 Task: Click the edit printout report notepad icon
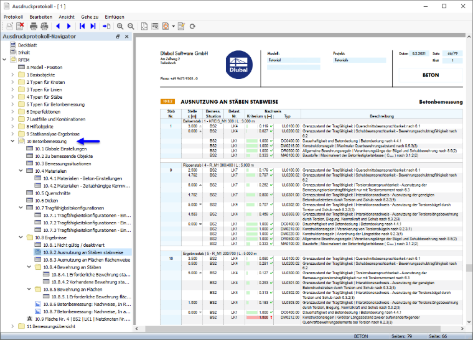pyautogui.click(x=181, y=26)
